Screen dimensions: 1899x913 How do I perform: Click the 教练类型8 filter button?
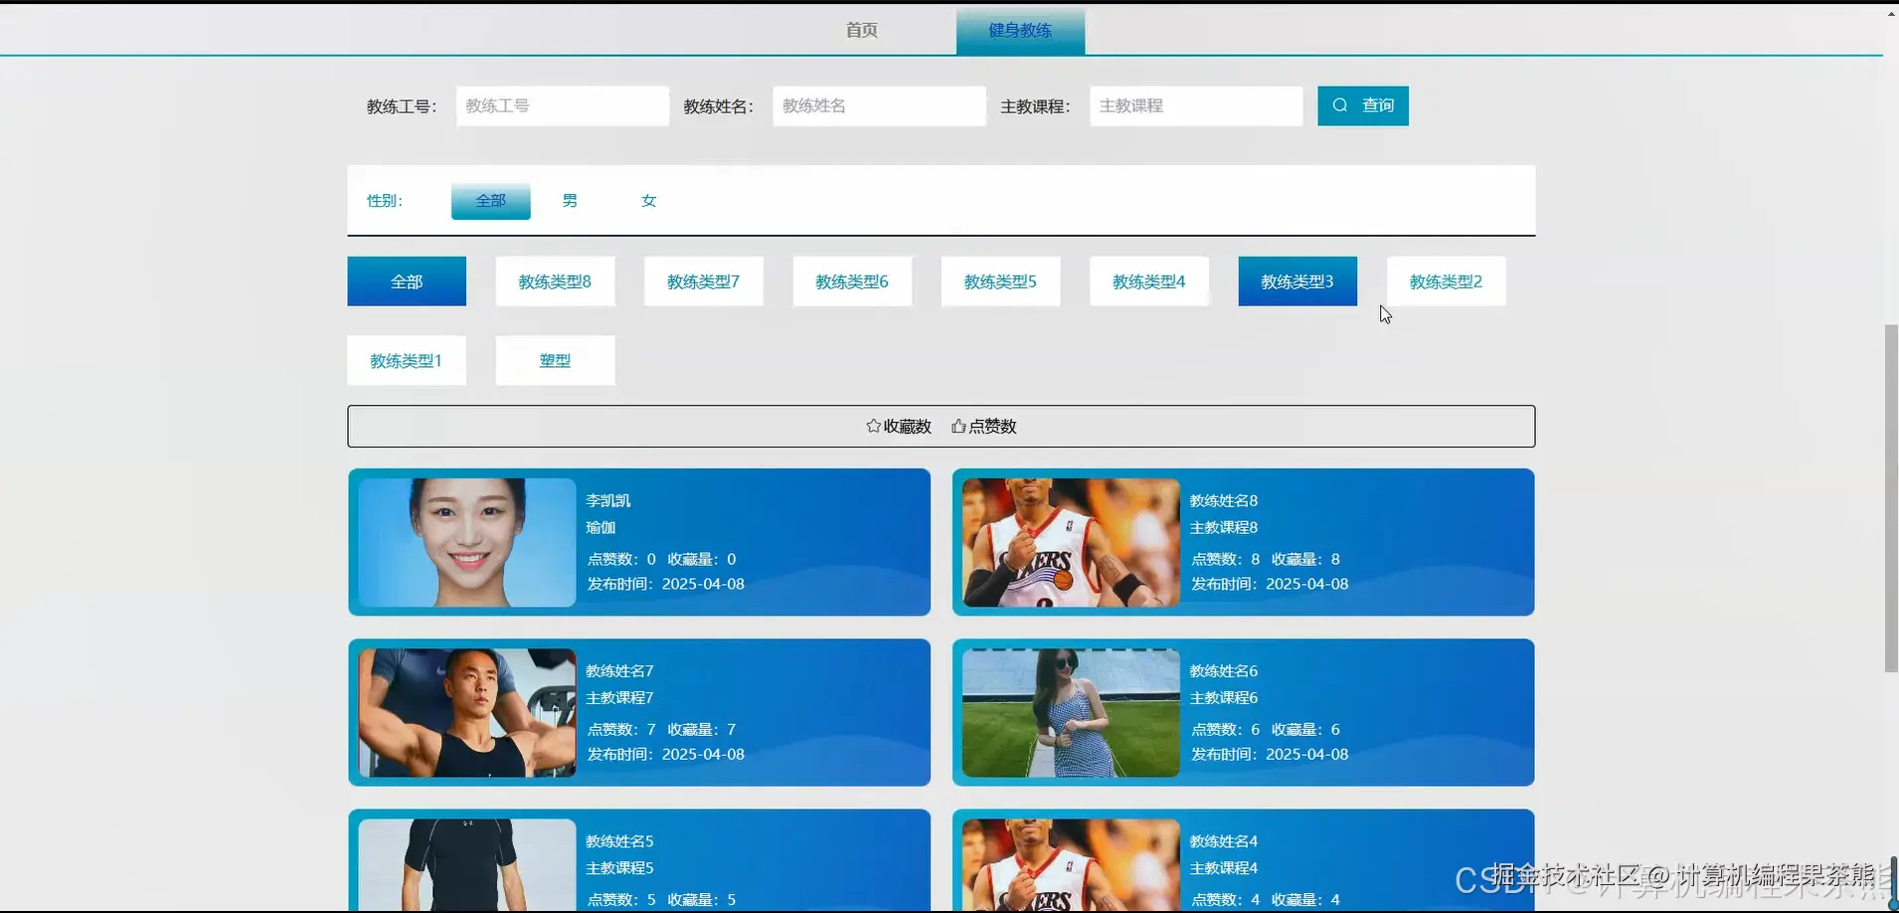coord(554,280)
